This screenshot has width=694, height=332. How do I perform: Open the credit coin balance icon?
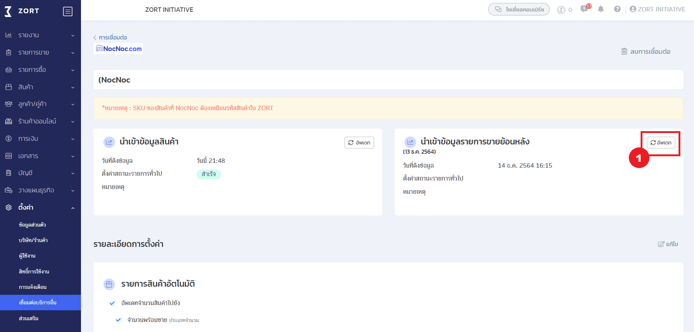[561, 10]
